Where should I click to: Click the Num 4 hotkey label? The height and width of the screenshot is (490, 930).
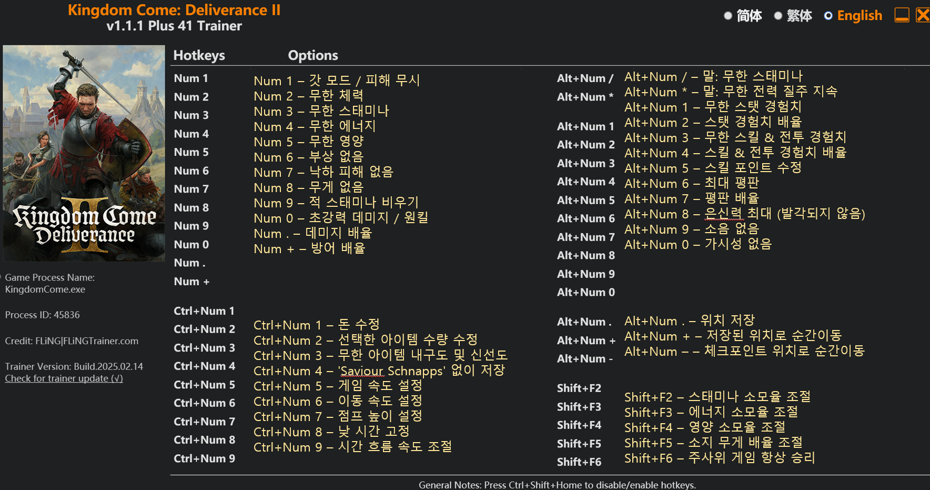coord(191,134)
